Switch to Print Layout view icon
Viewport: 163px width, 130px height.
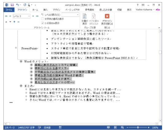point(115,128)
